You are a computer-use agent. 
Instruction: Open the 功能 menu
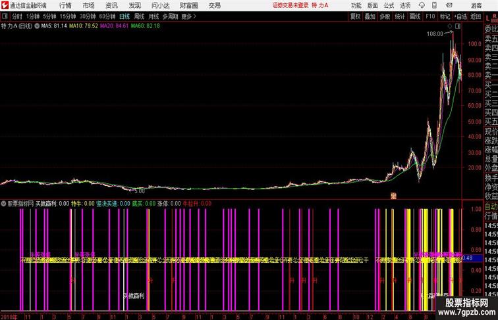click(356, 5)
